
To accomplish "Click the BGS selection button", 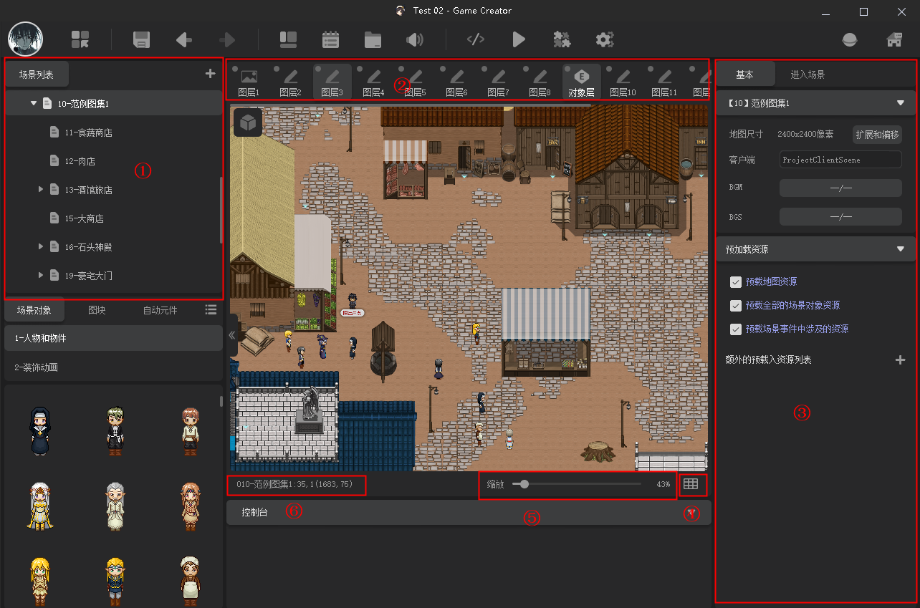I will (840, 216).
